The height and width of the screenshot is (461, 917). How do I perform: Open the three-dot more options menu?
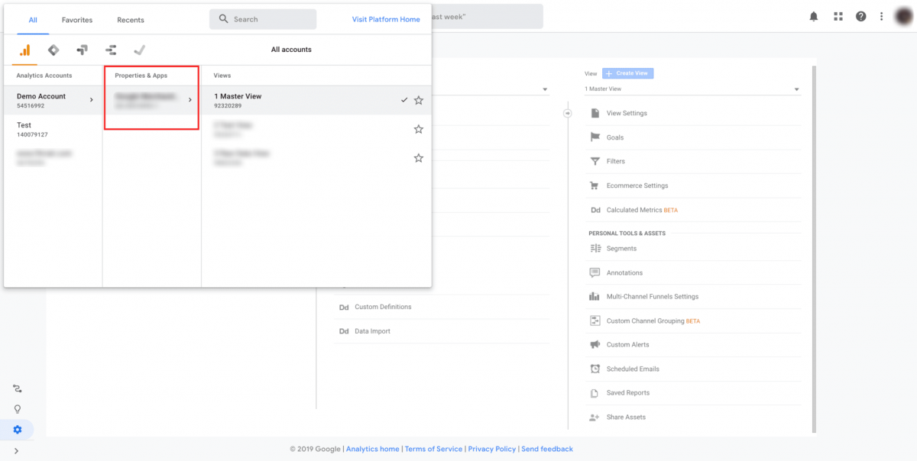click(x=881, y=17)
